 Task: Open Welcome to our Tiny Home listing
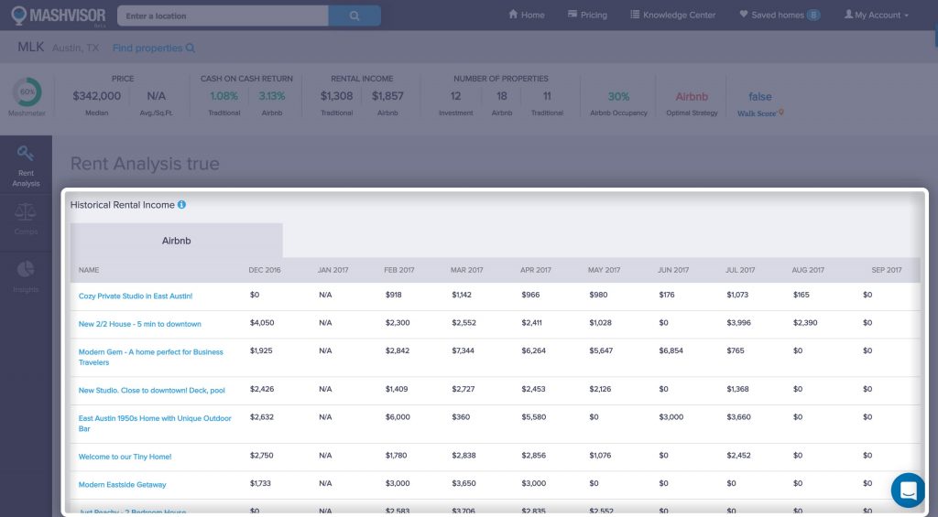coord(125,457)
